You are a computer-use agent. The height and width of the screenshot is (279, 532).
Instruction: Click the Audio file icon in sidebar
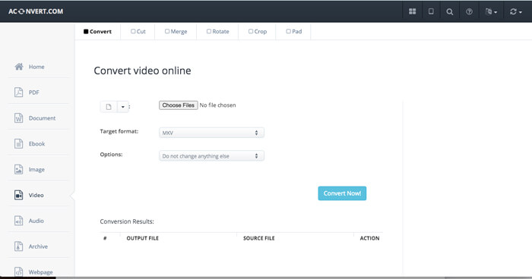tap(19, 221)
